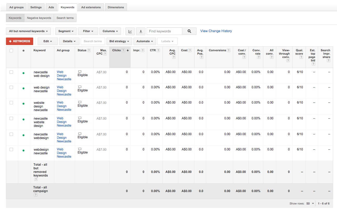Open the Negative keywords sub-tab
The width and height of the screenshot is (337, 212).
click(39, 18)
